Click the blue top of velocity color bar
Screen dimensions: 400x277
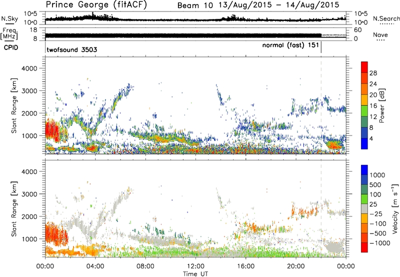[x=364, y=170]
